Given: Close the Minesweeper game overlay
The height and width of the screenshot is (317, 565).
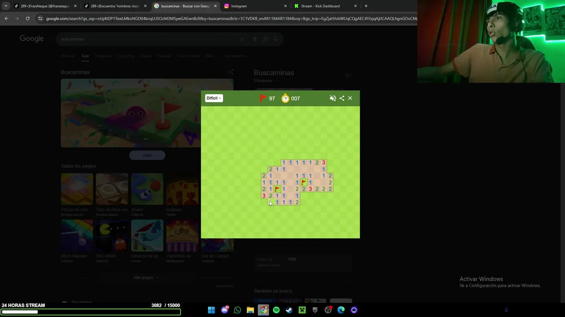Looking at the screenshot, I should (350, 98).
